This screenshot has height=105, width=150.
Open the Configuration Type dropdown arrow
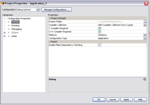tap(145, 38)
